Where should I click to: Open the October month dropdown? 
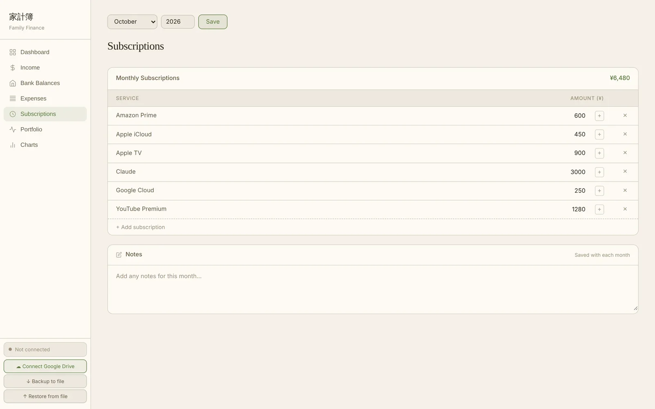point(132,22)
